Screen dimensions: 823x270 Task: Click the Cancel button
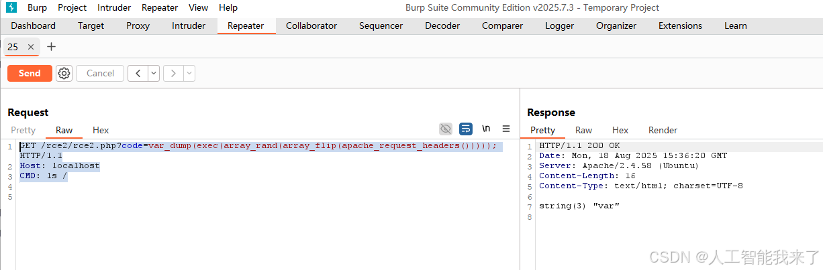[x=100, y=74]
